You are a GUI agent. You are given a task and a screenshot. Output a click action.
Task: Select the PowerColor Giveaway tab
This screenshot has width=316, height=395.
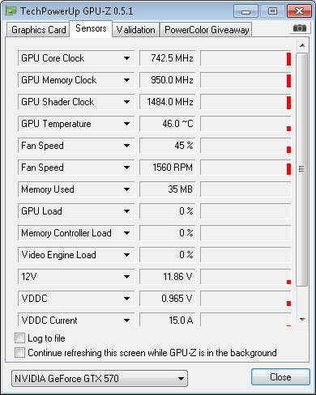click(207, 30)
